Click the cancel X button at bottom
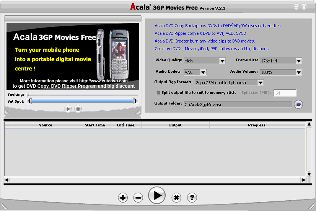316x211 pixels. [x=176, y=198]
